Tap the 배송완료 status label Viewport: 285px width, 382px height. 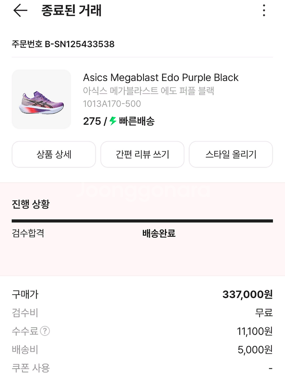159,233
